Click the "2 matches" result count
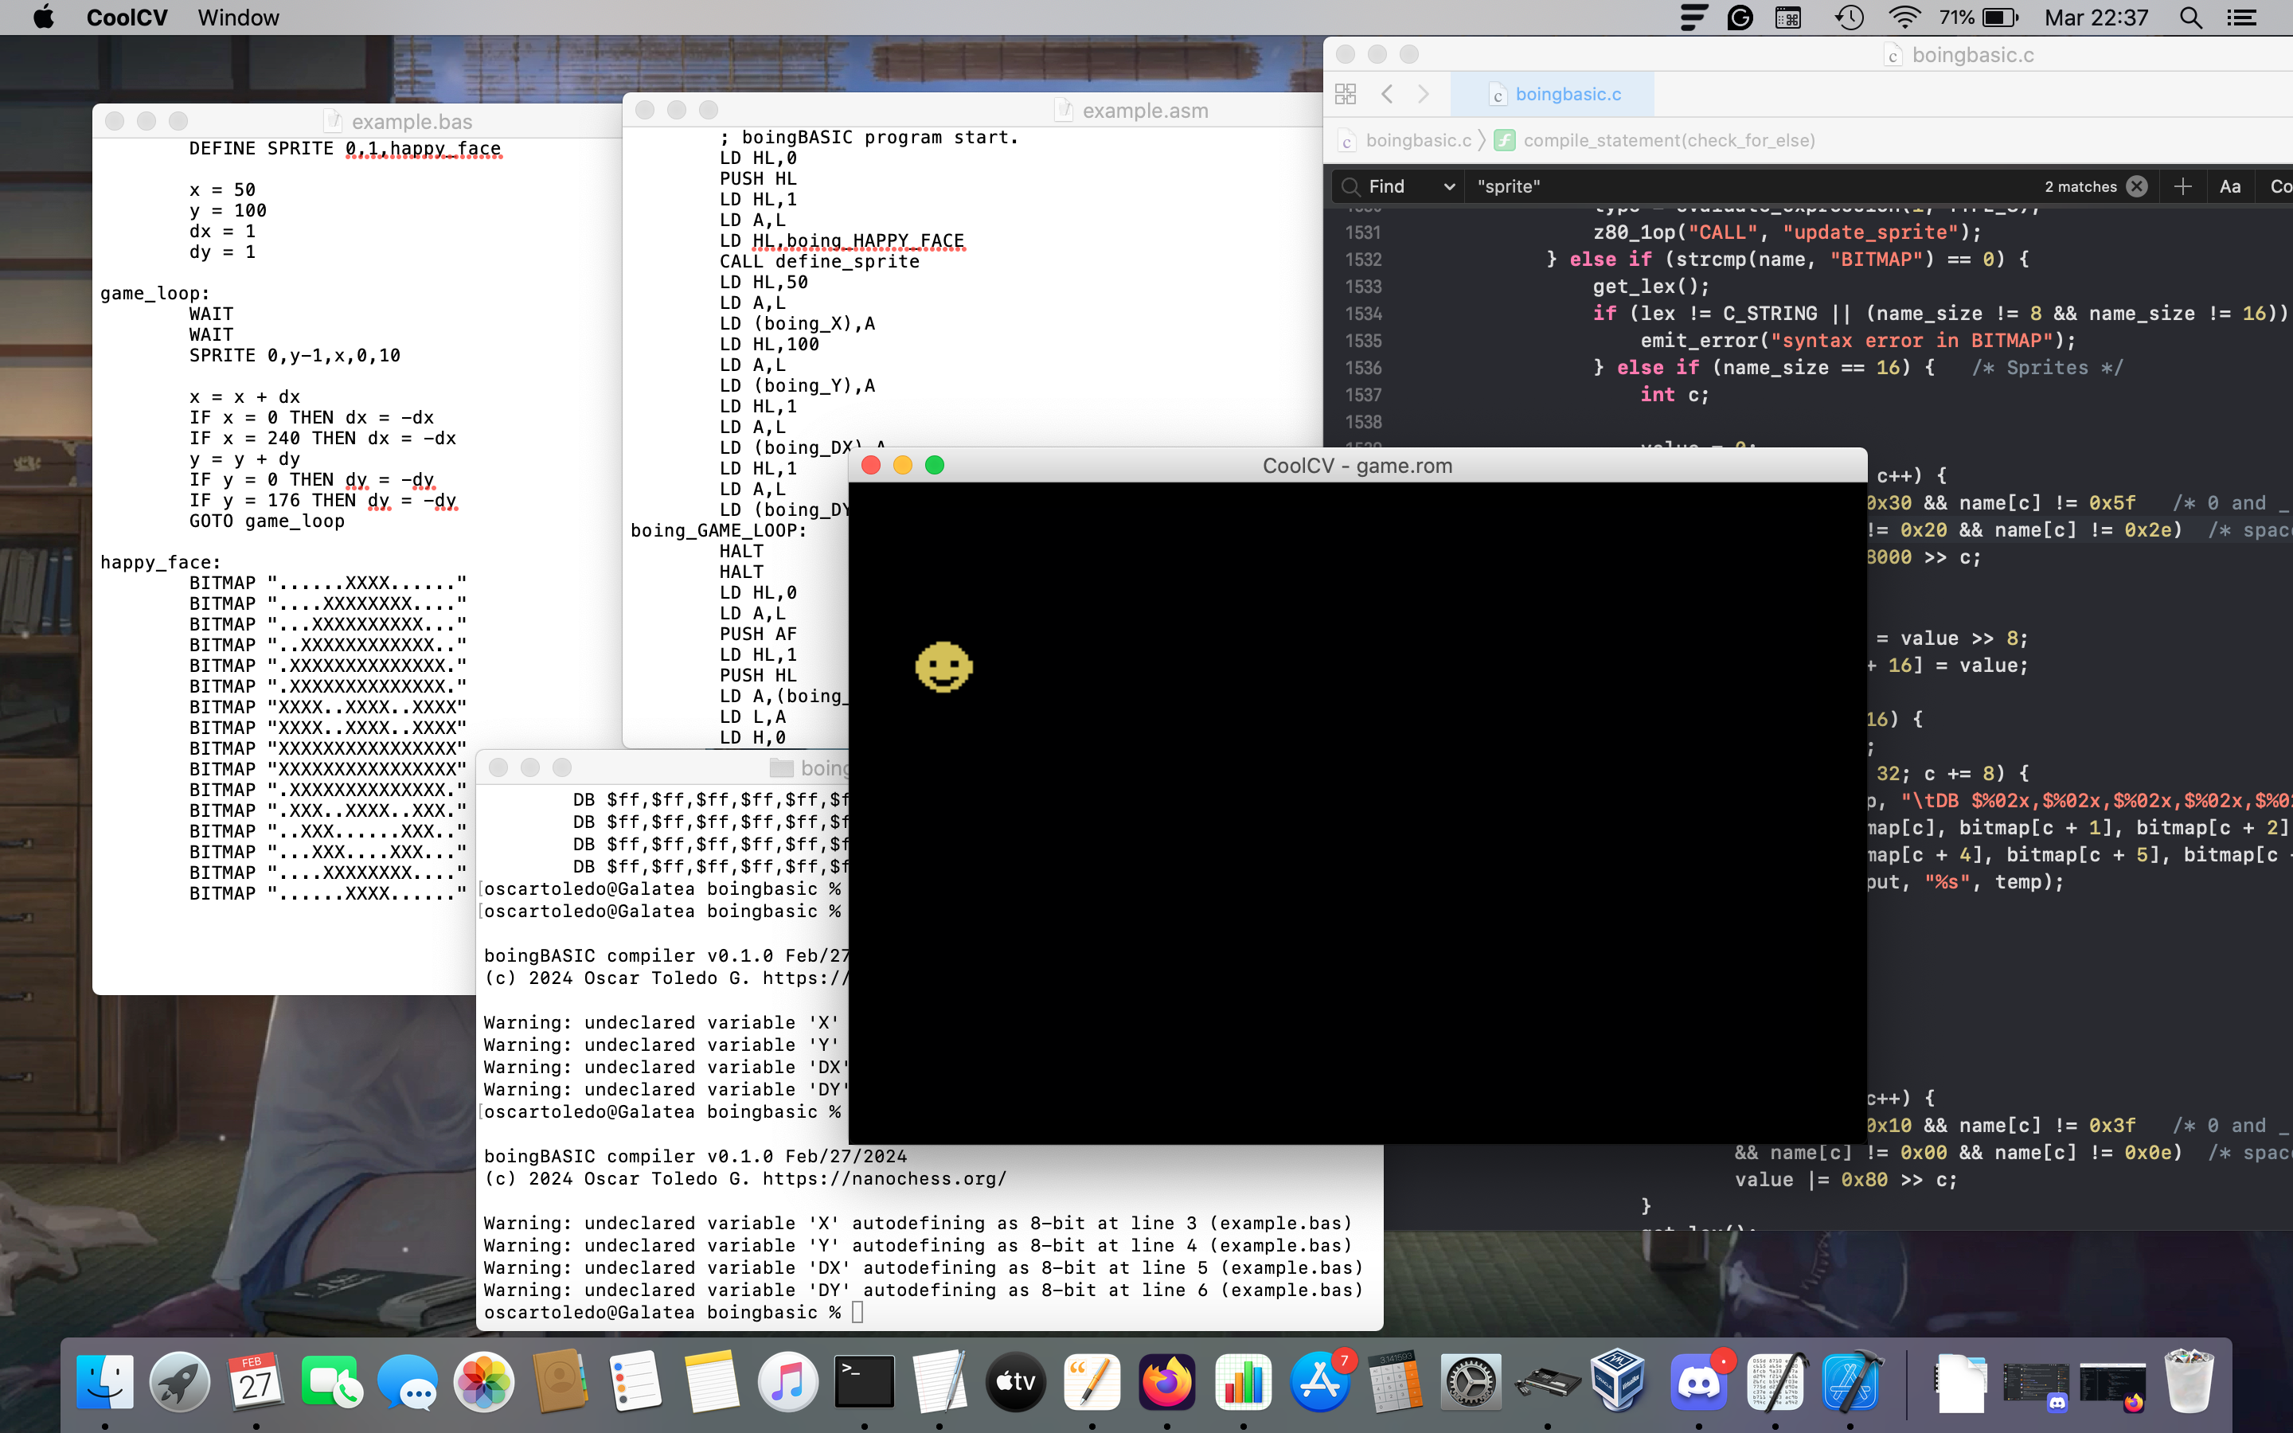Screen dimensions: 2293x1433 tap(2080, 187)
